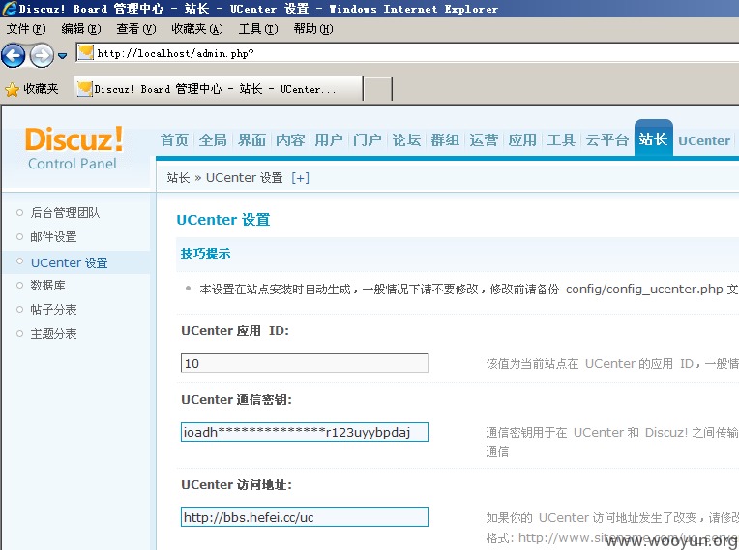The width and height of the screenshot is (739, 550).
Task: Go to the 群组 navigation tab
Action: click(x=445, y=140)
